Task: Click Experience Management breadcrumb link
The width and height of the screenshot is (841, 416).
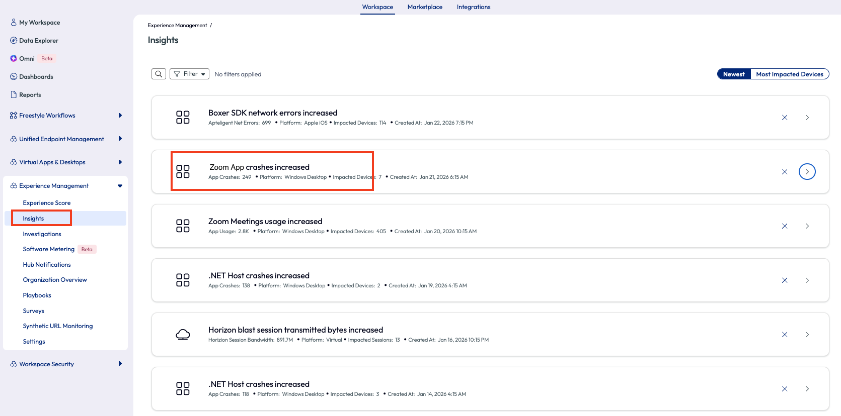Action: coord(177,25)
